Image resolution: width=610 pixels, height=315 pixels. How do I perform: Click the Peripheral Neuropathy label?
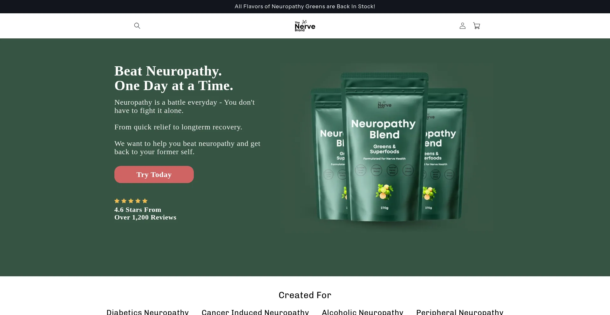pyautogui.click(x=460, y=312)
